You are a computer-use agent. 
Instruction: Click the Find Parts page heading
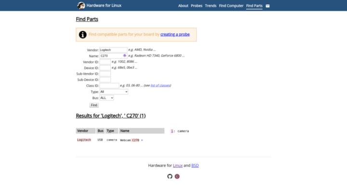point(87,19)
